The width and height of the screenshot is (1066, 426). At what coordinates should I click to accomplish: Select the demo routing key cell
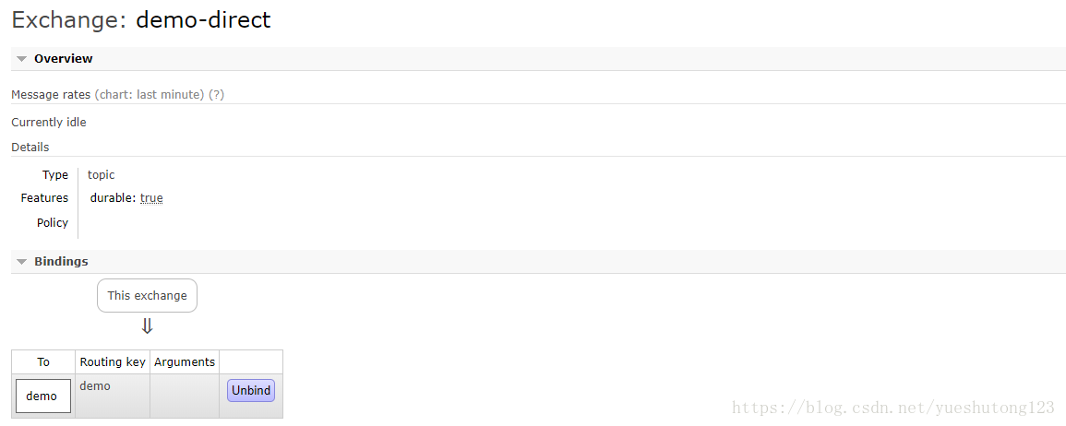(x=95, y=386)
